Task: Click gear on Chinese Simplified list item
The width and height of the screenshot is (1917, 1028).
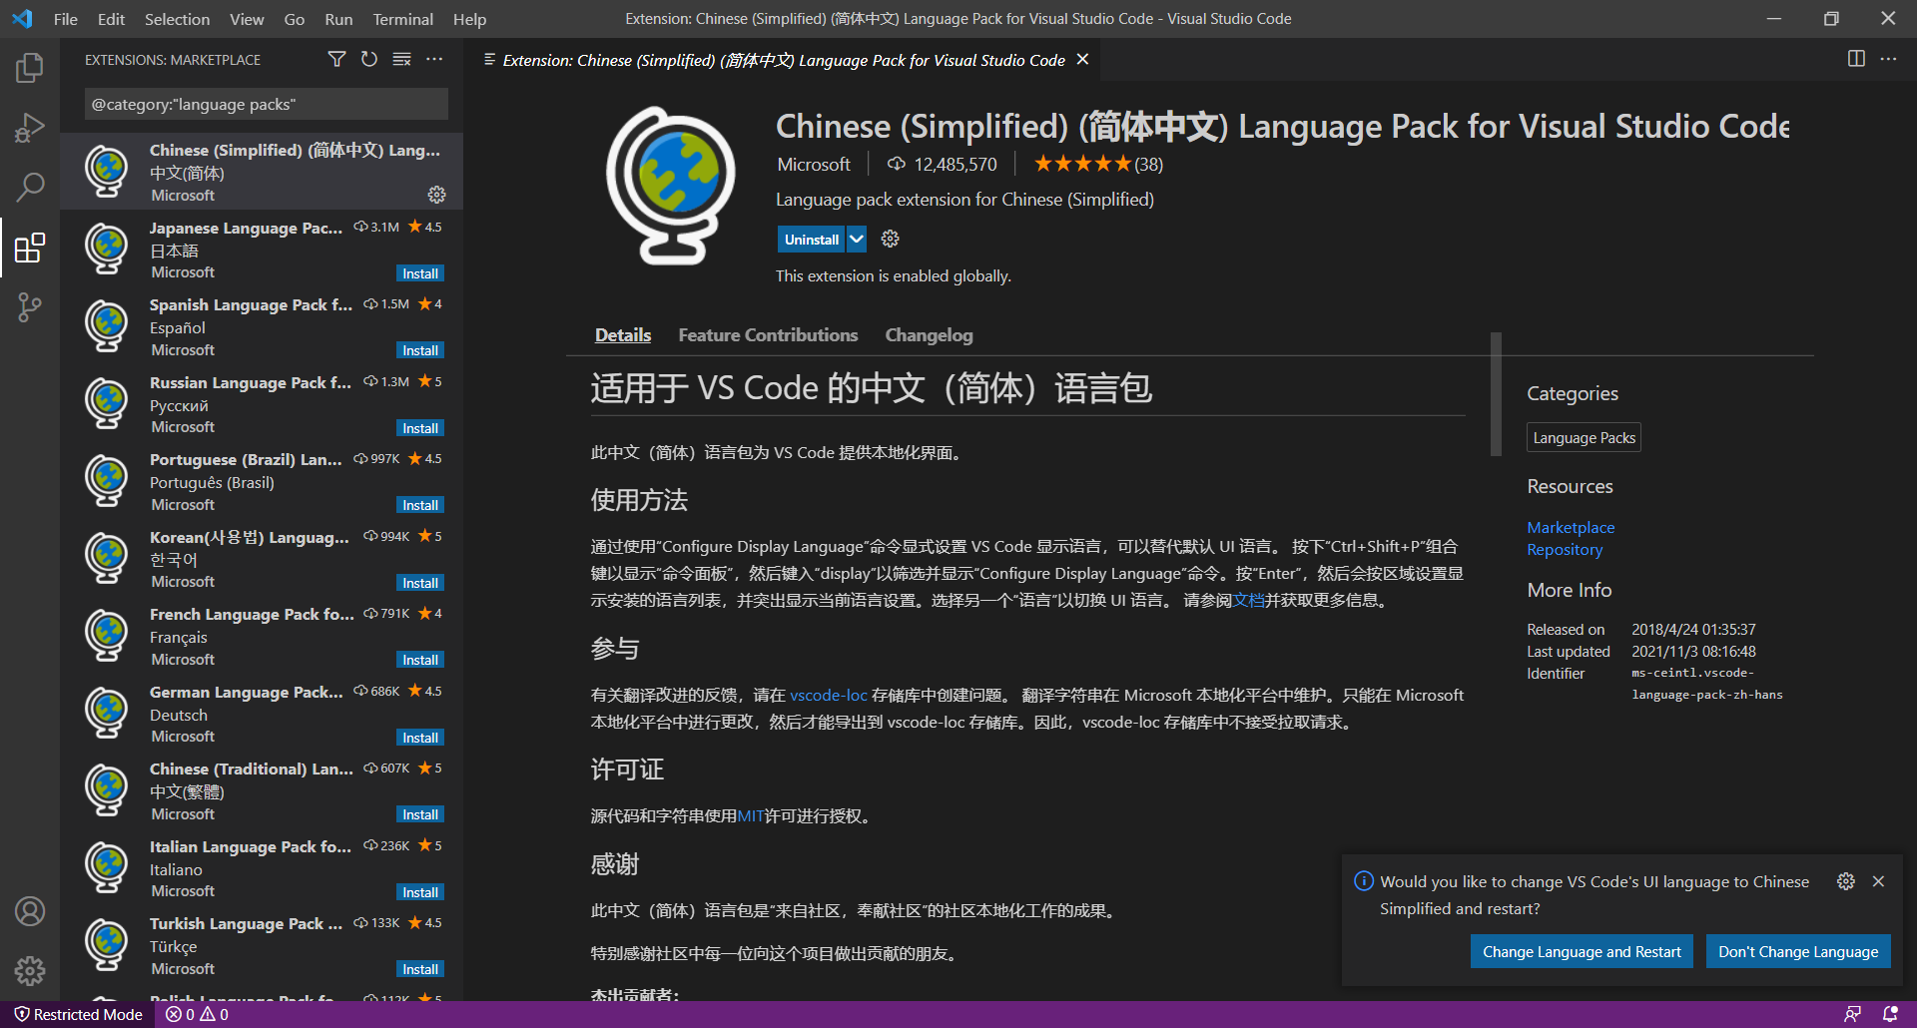Action: coord(436,195)
